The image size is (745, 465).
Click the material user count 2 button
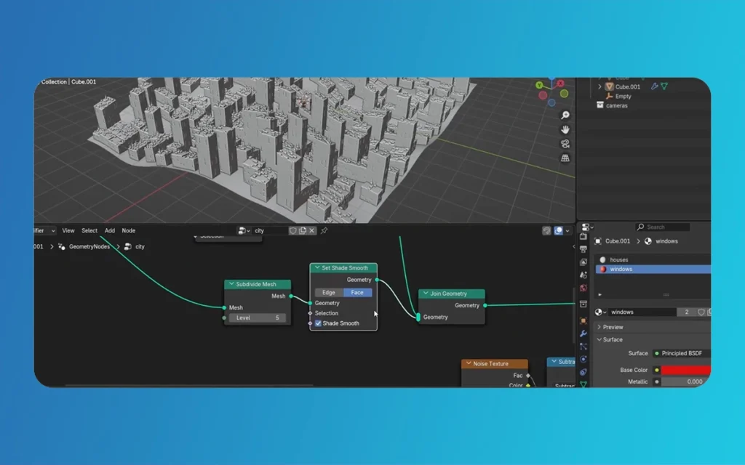click(687, 312)
